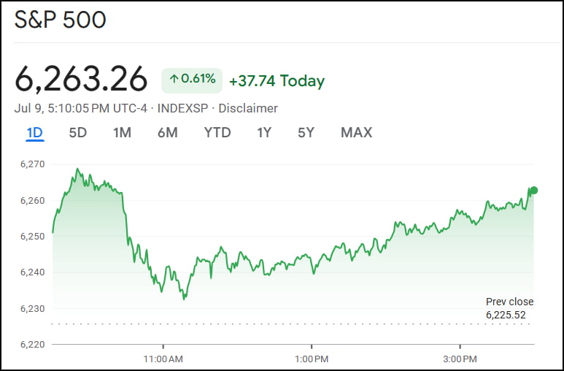This screenshot has width=564, height=371.
Task: Click the 3:00 PM time axis marker
Action: click(460, 359)
